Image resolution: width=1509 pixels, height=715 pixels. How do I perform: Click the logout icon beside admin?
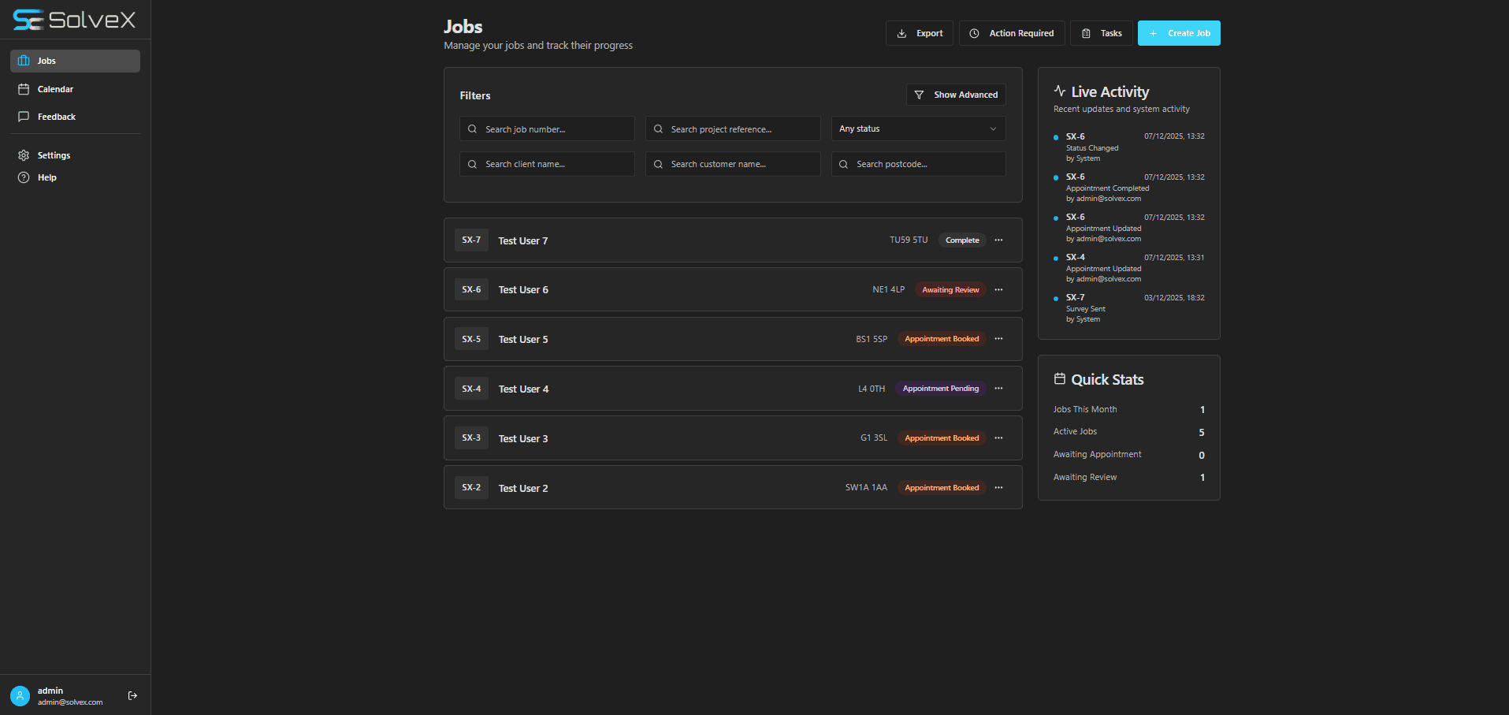click(x=132, y=695)
